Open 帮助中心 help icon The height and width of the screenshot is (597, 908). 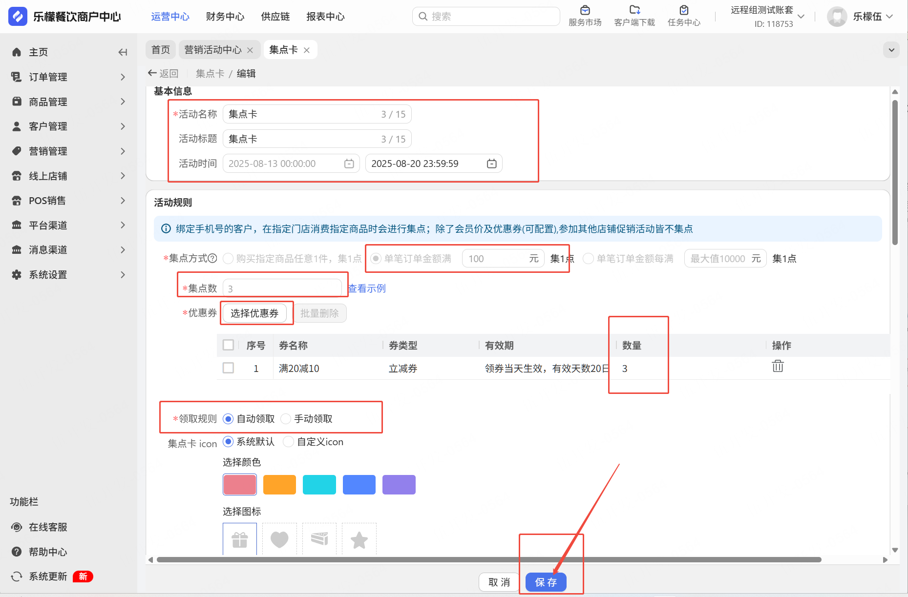[17, 552]
